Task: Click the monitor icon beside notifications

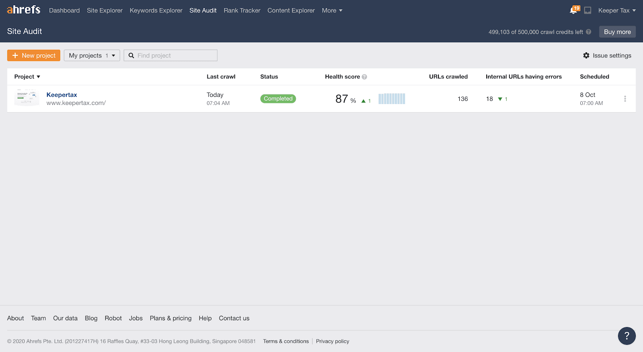Action: pos(588,10)
